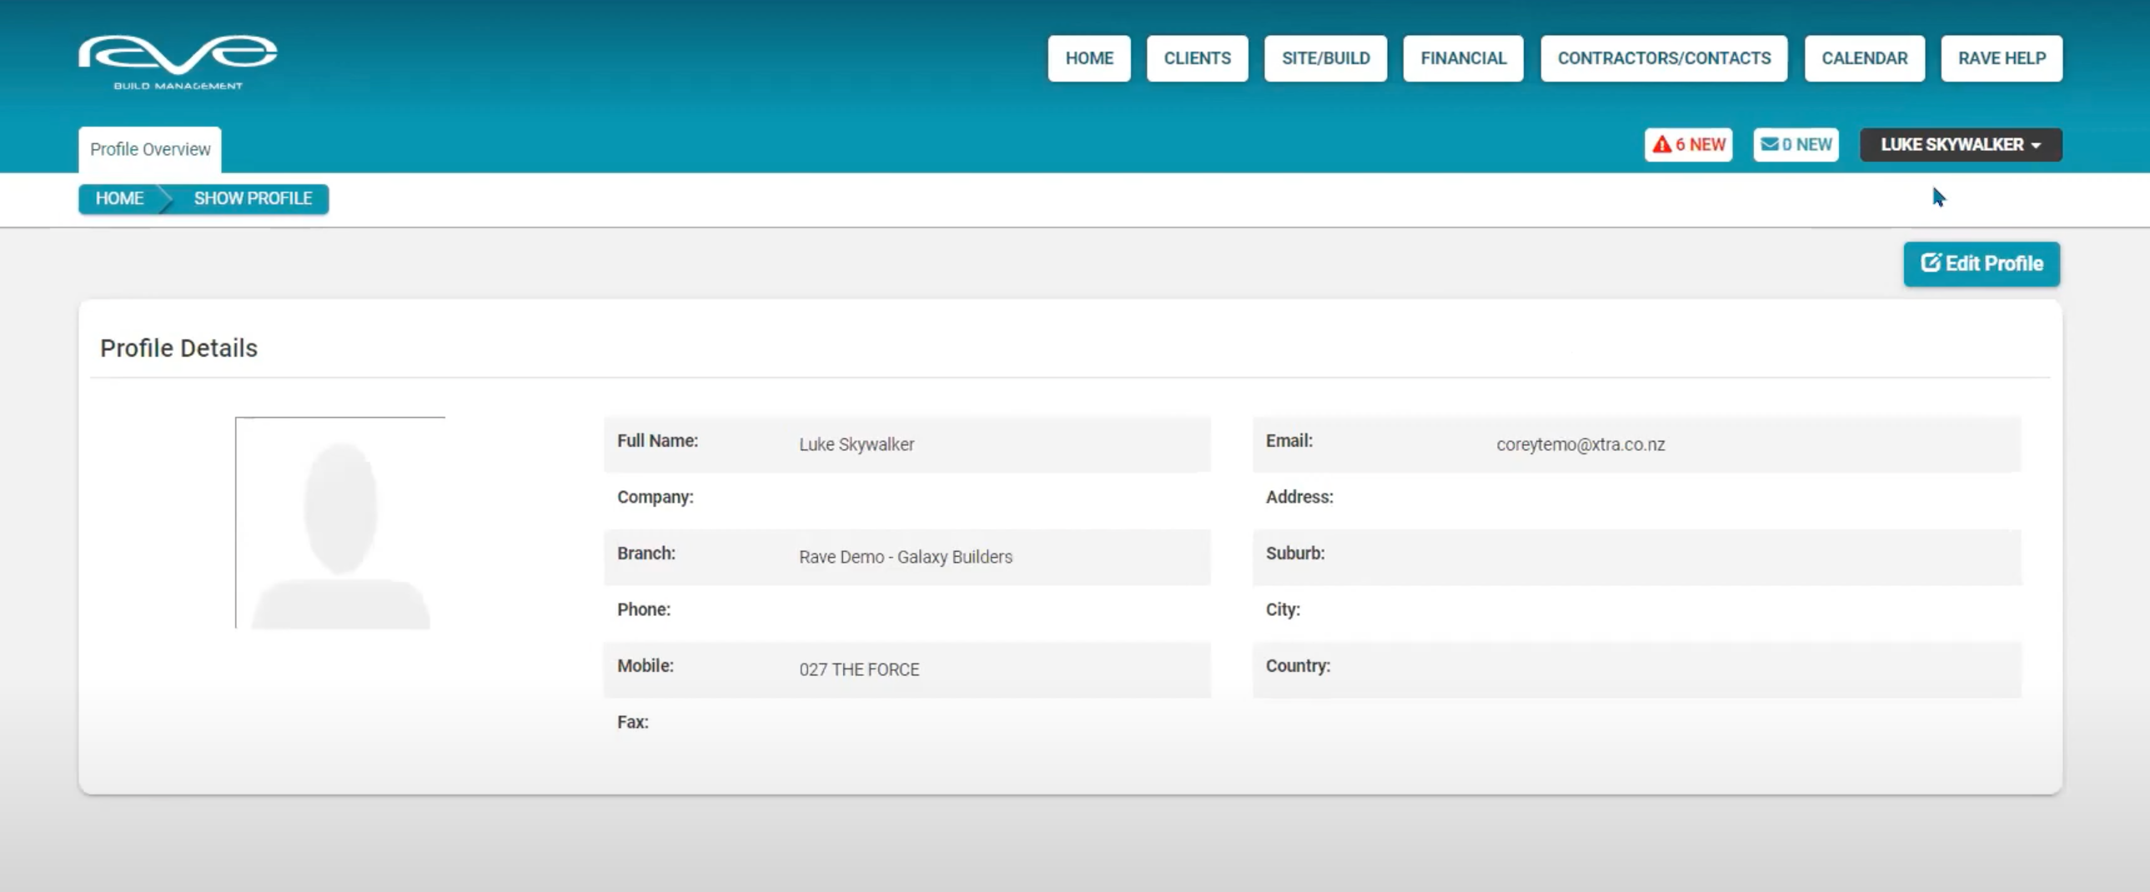Click the profile avatar placeholder image
Image resolution: width=2150 pixels, height=892 pixels.
[x=340, y=524]
